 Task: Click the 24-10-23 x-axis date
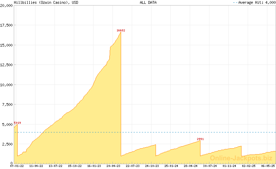[x=152, y=166]
